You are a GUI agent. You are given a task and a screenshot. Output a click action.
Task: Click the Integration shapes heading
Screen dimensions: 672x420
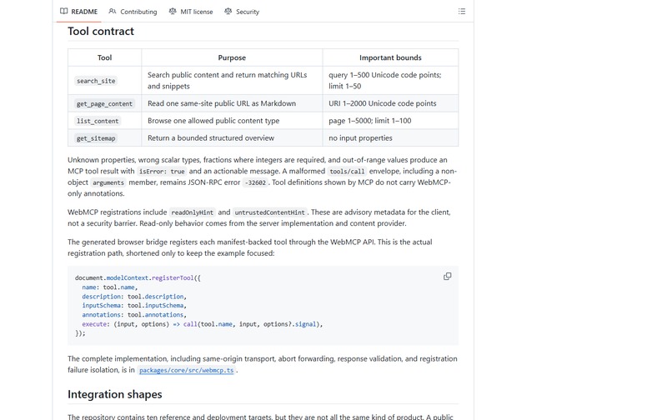tap(115, 394)
